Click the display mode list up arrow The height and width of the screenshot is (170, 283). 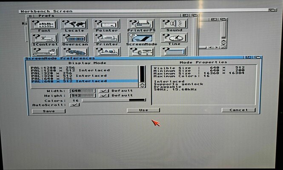point(143,84)
